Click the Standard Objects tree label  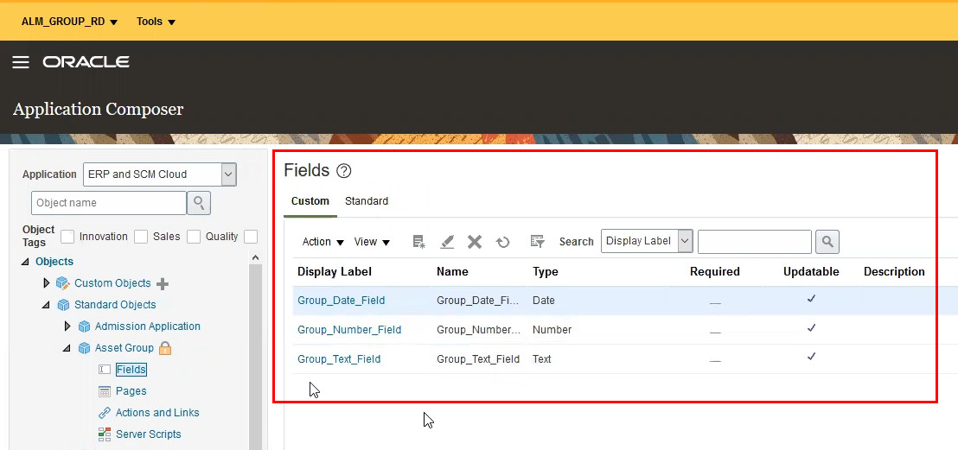115,305
